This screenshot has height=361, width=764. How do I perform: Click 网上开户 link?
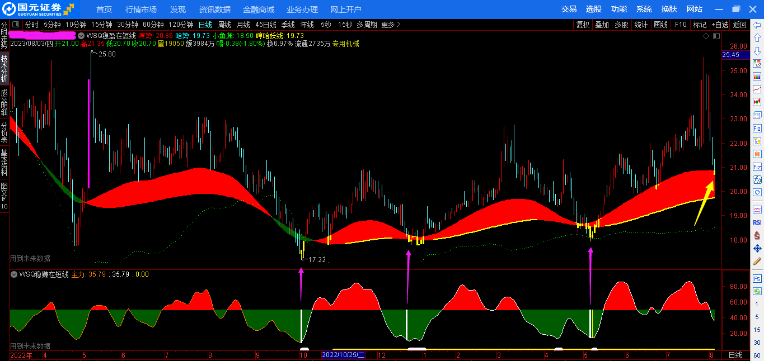(x=346, y=9)
